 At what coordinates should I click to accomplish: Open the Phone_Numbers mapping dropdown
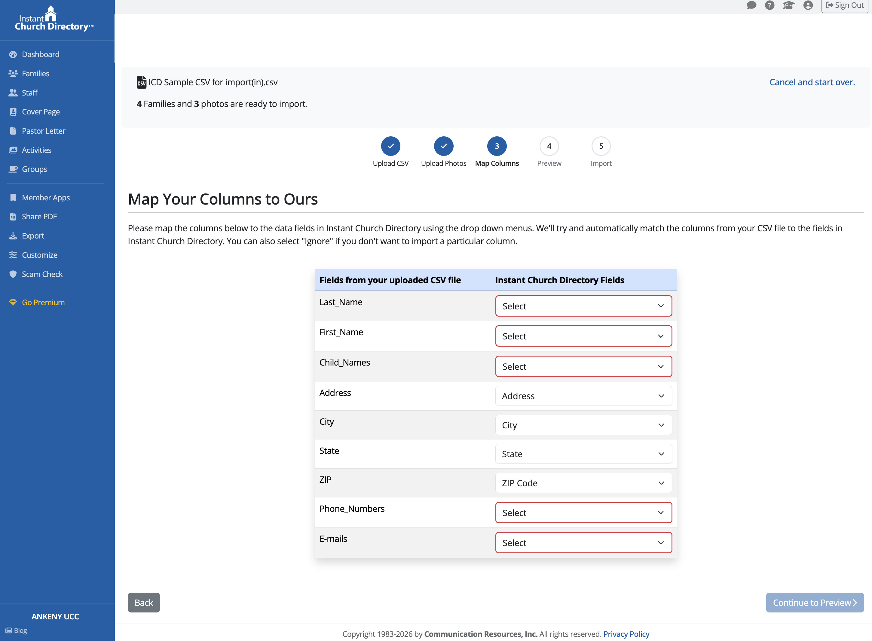click(x=583, y=512)
